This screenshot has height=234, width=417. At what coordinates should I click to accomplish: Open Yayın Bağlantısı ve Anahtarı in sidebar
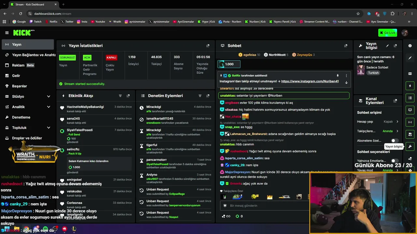(x=28, y=55)
